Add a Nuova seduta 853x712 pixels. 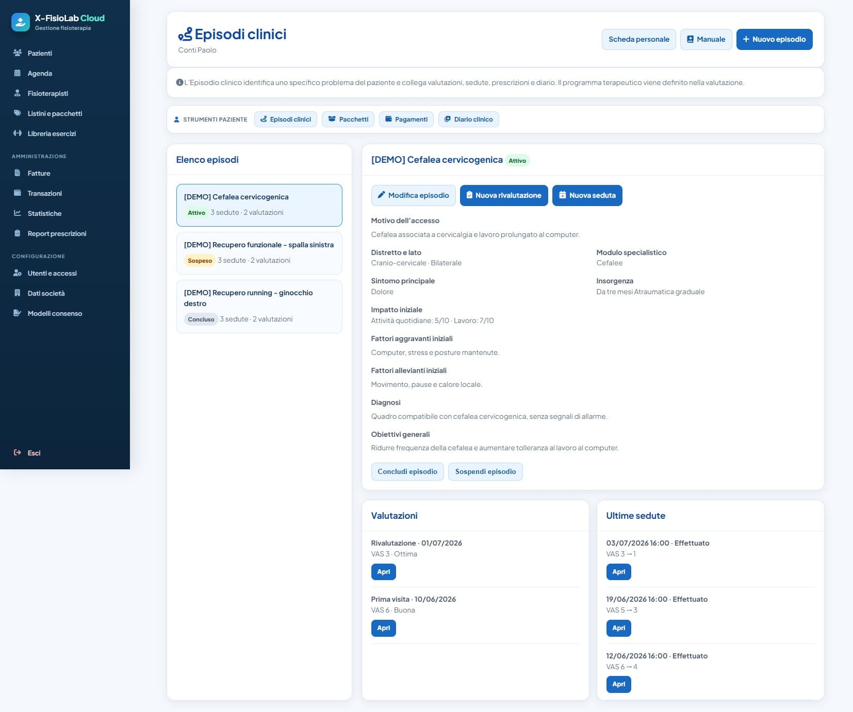587,195
